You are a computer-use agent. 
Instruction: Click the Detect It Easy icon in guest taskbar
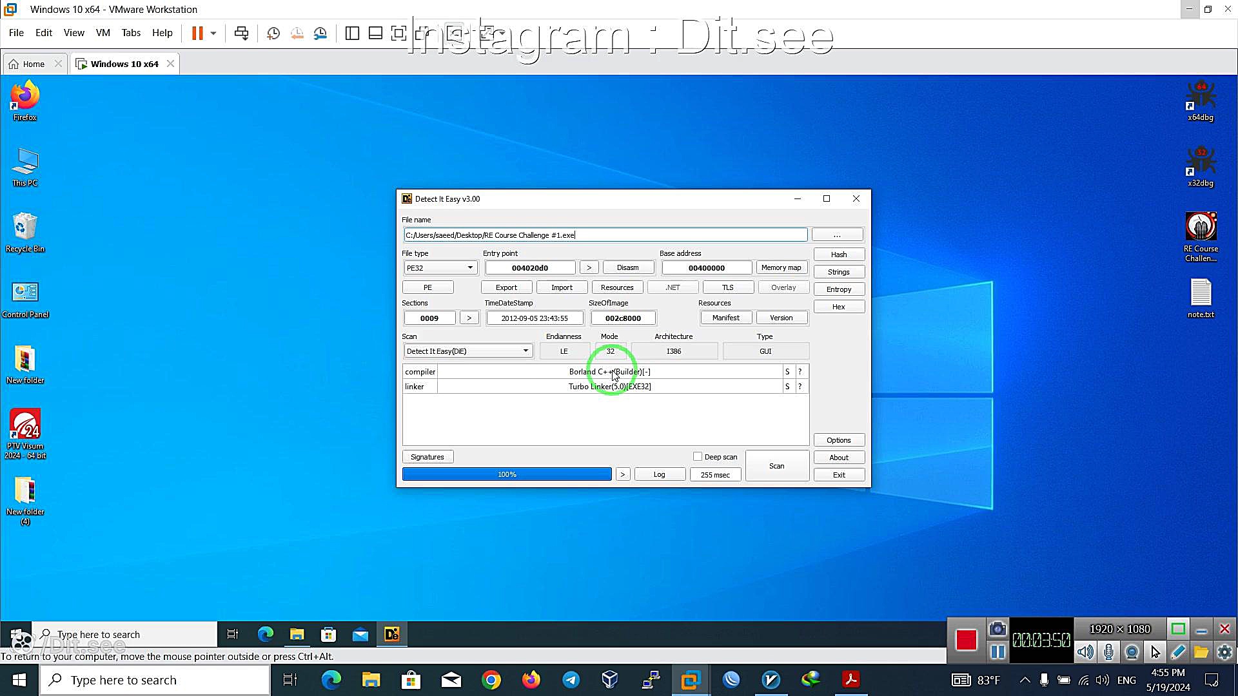click(392, 634)
